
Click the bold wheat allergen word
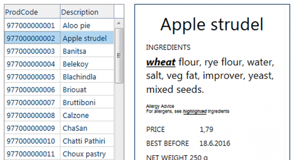click(161, 62)
